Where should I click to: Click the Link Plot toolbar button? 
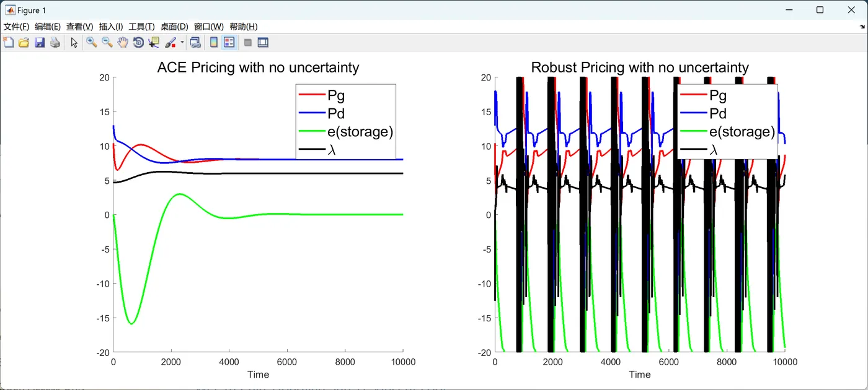[195, 43]
